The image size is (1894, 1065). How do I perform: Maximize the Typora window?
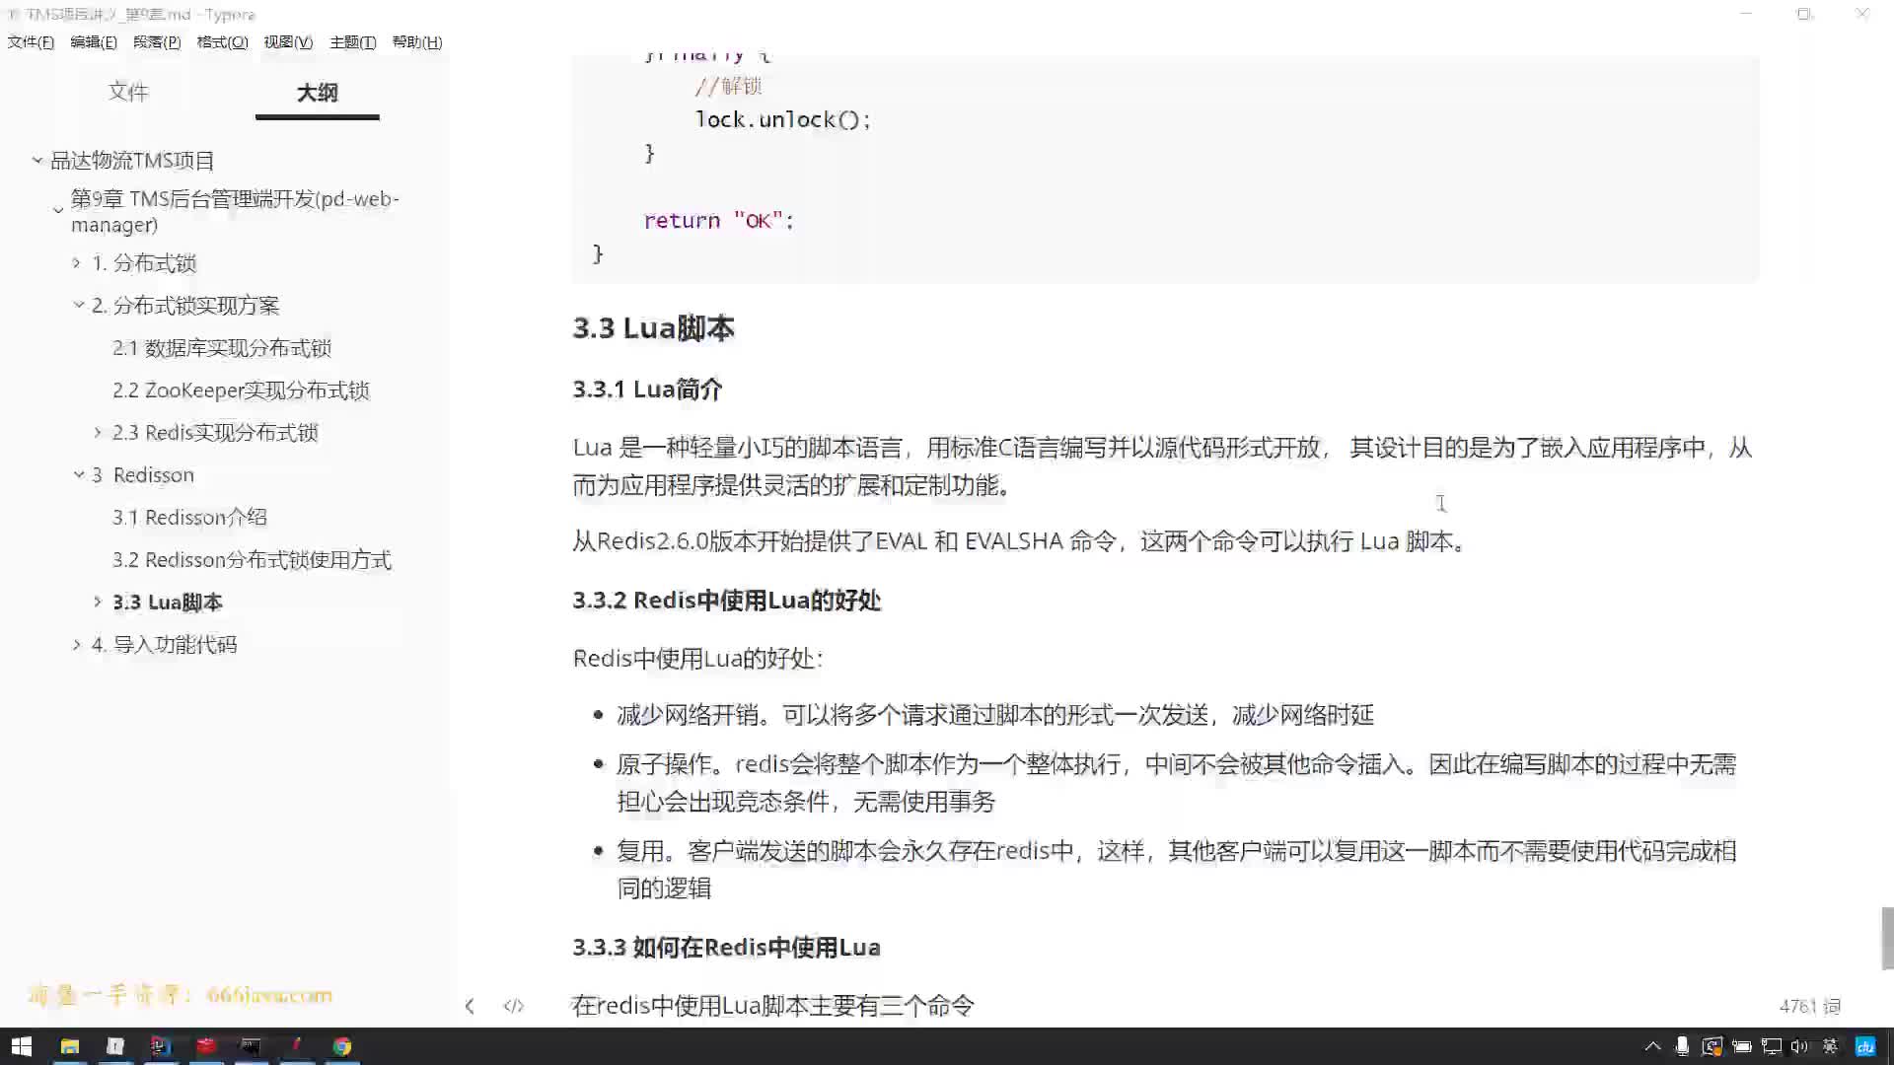tap(1804, 14)
